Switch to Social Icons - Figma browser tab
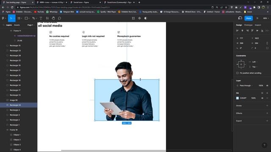This screenshot has width=271, height=152. (86, 3)
